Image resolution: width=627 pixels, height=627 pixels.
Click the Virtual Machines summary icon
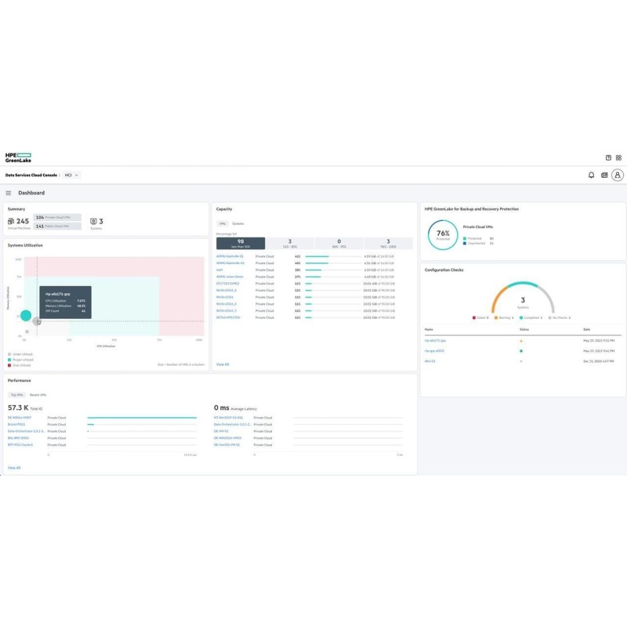tap(11, 222)
